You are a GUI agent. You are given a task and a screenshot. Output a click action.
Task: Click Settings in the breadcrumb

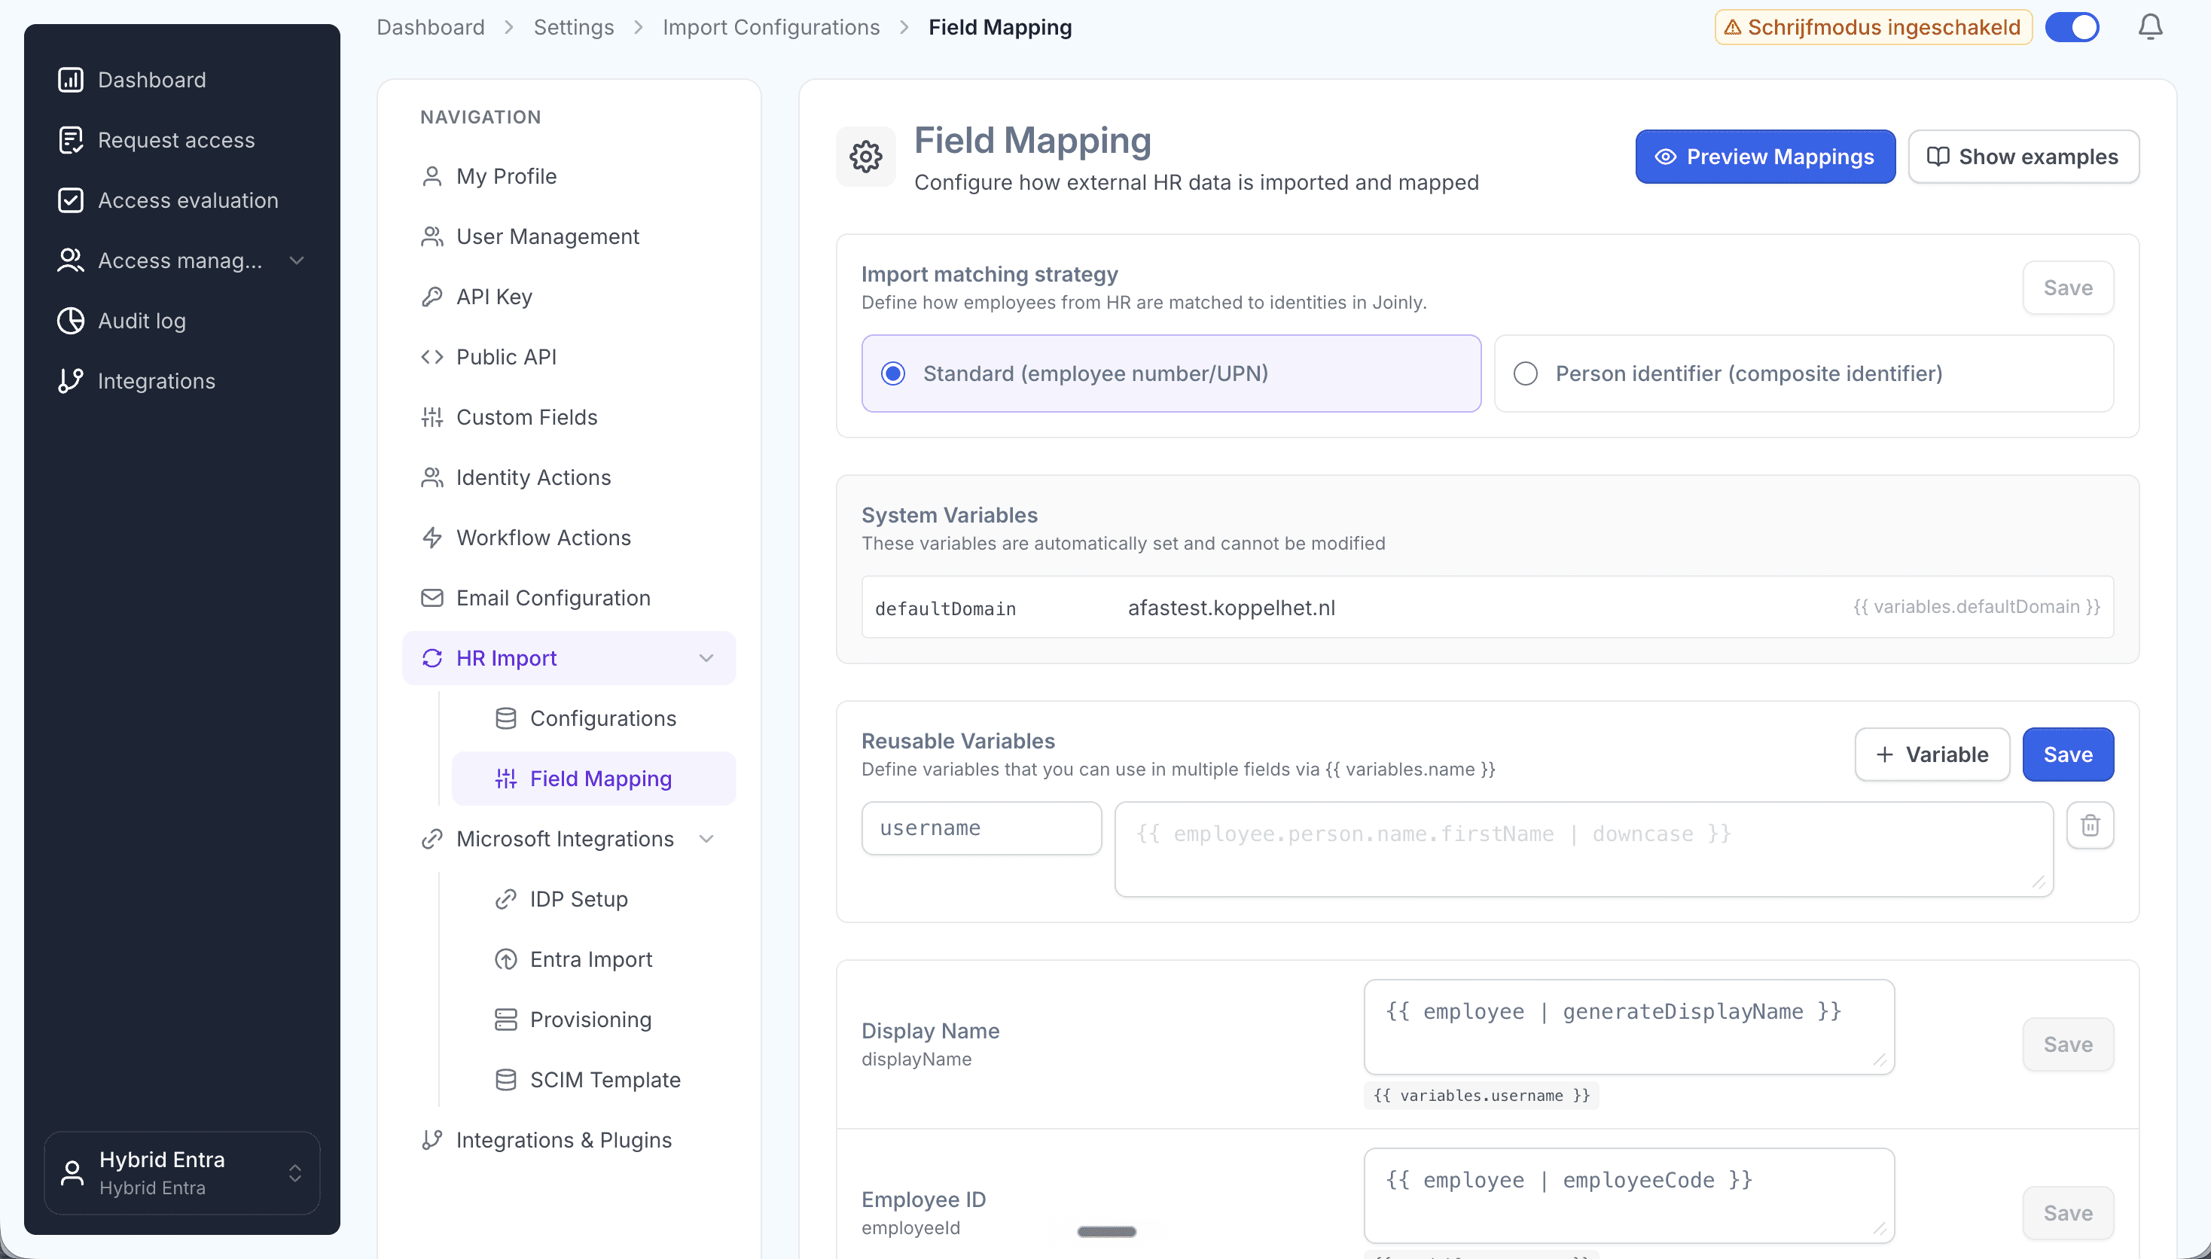tap(573, 27)
